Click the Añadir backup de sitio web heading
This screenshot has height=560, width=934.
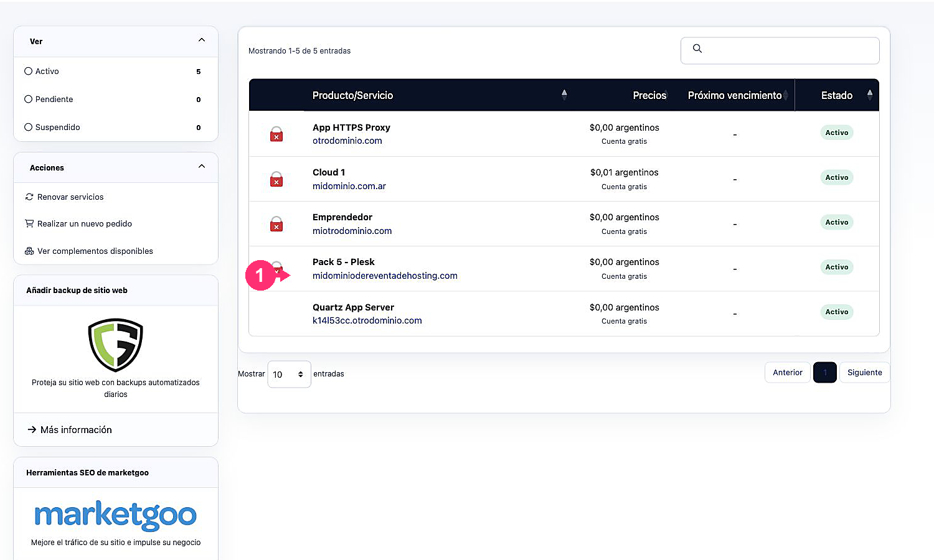coord(77,291)
